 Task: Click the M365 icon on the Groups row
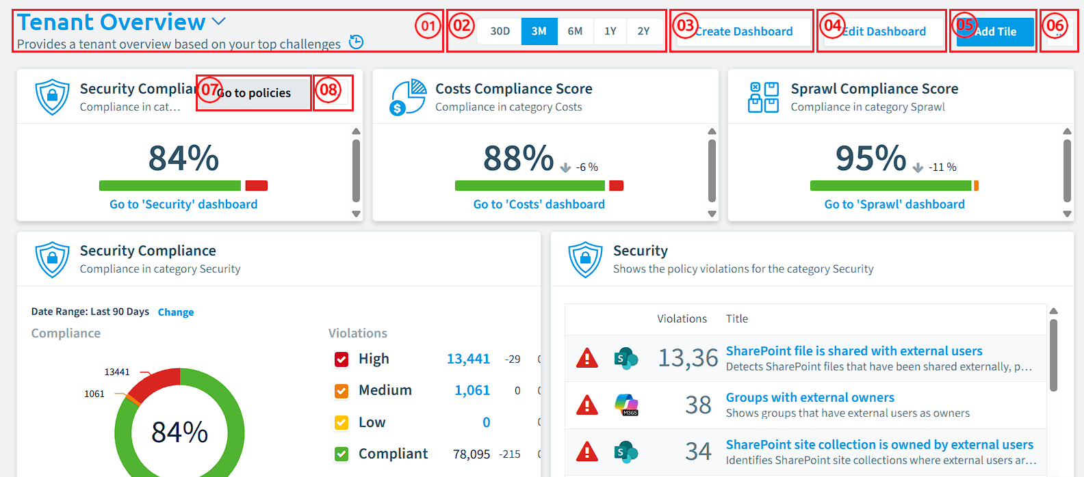pos(626,405)
